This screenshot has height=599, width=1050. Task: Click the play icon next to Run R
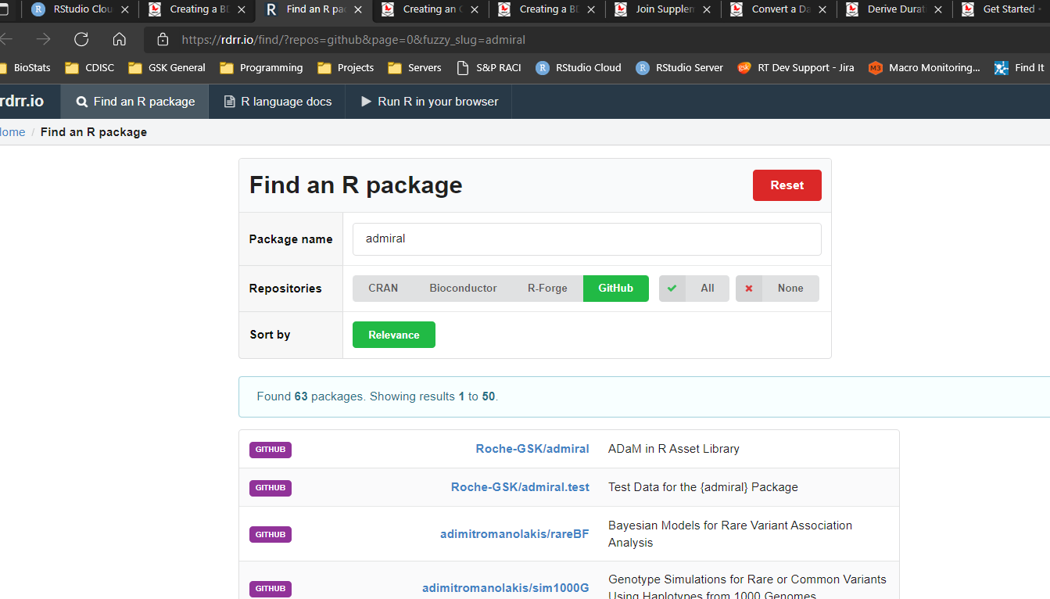(367, 101)
